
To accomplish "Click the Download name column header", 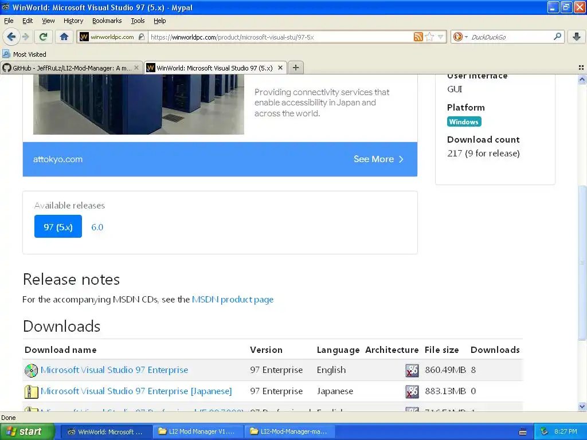I will pyautogui.click(x=61, y=350).
